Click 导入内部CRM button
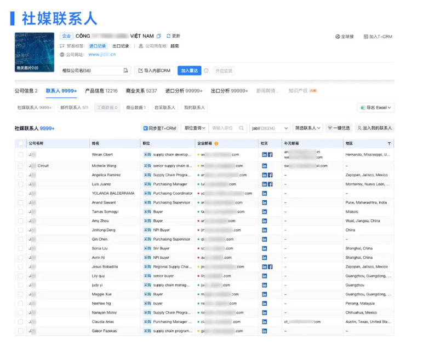446x349 pixels. click(154, 71)
